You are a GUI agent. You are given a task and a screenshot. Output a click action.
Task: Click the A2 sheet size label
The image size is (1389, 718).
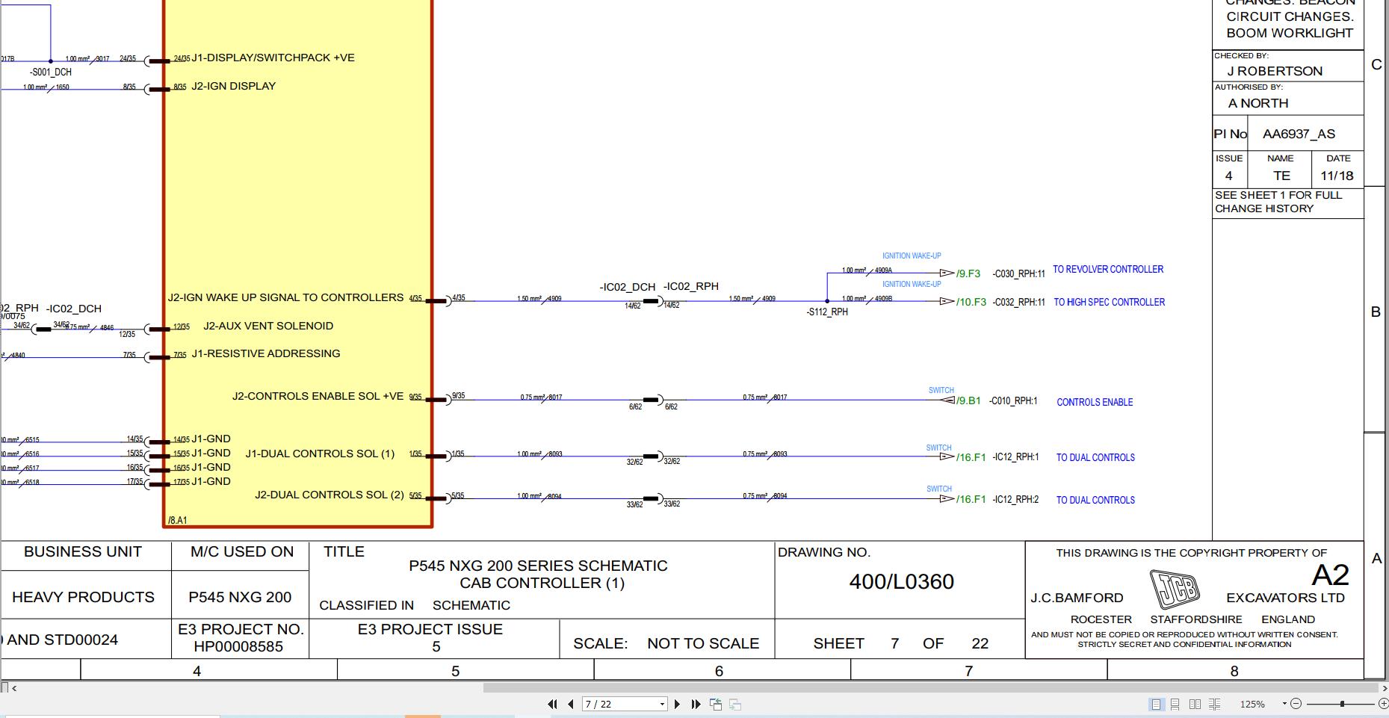[x=1330, y=575]
